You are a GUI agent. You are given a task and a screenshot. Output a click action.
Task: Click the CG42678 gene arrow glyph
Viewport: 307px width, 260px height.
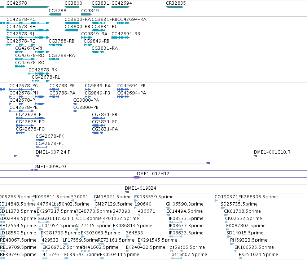[x=28, y=7]
